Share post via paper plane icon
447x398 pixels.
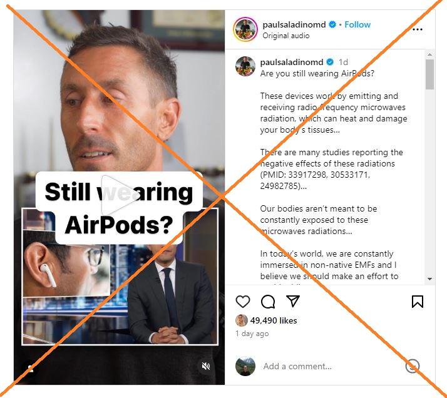tap(293, 301)
